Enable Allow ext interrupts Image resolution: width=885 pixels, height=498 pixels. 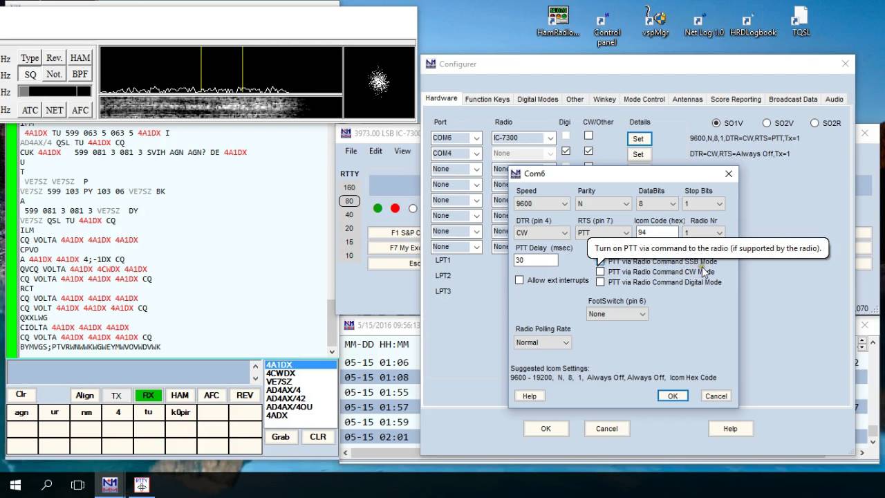pos(519,280)
